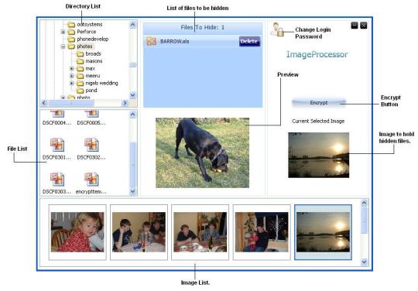Image resolution: width=418 pixels, height=291 pixels.
Task: Select the family dinner table thumbnail
Action: pos(200,232)
